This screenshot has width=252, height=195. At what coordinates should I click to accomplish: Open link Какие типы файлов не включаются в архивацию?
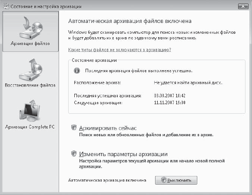tap(119, 50)
